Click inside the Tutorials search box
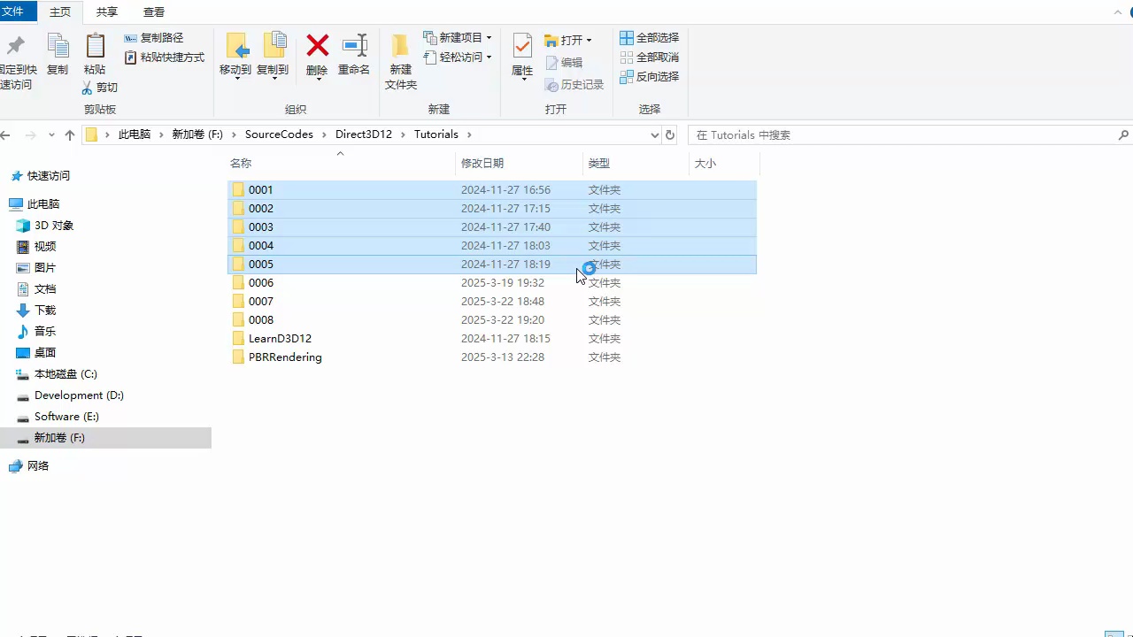This screenshot has width=1133, height=637. [x=885, y=134]
